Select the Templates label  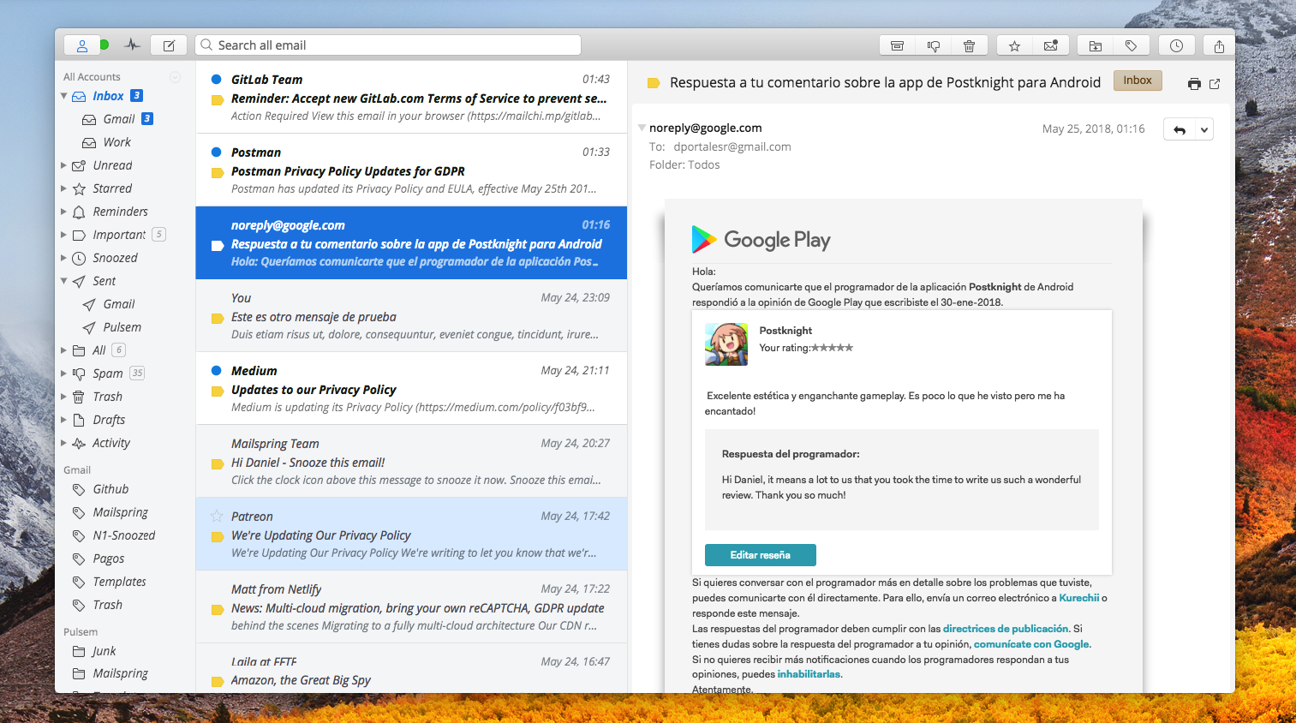click(x=120, y=582)
